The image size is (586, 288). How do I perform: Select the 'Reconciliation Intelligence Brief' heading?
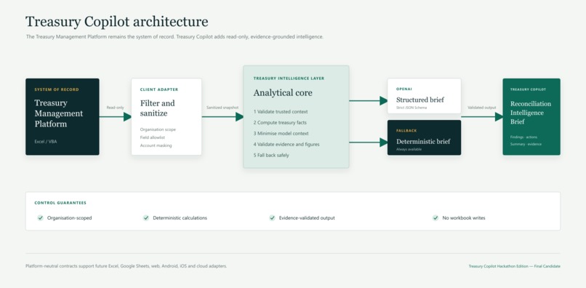[531, 113]
